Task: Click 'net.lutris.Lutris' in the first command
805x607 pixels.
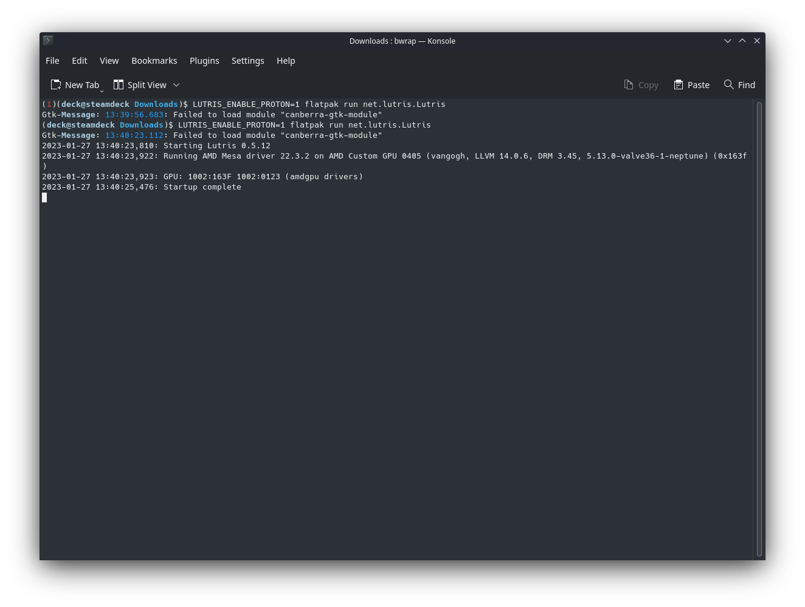Action: pyautogui.click(x=404, y=105)
